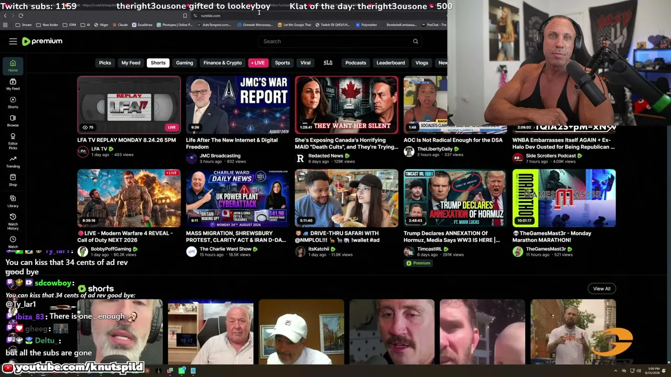Select the Gaming category tab
This screenshot has height=377, width=671.
[x=185, y=63]
